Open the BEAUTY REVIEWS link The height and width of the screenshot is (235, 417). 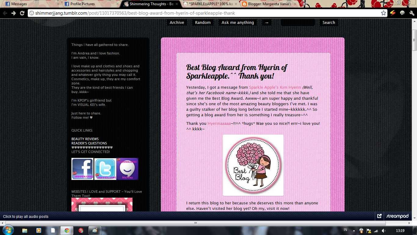tap(85, 139)
